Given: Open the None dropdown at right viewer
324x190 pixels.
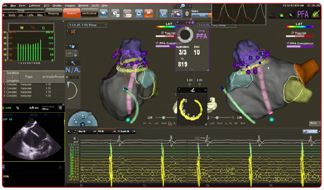Looking at the screenshot, I should click(314, 123).
